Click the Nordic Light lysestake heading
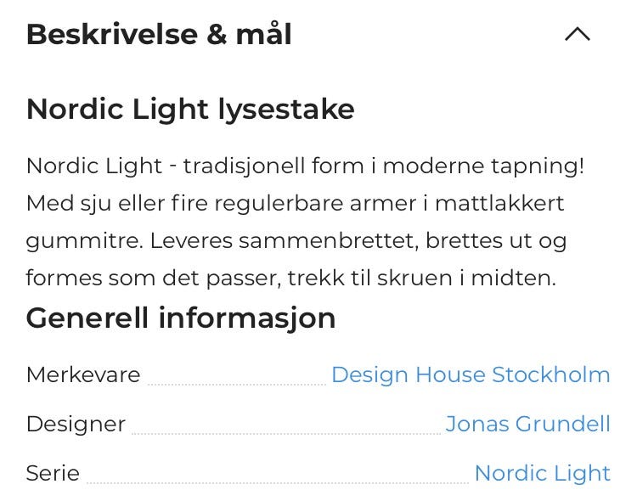 coord(190,110)
